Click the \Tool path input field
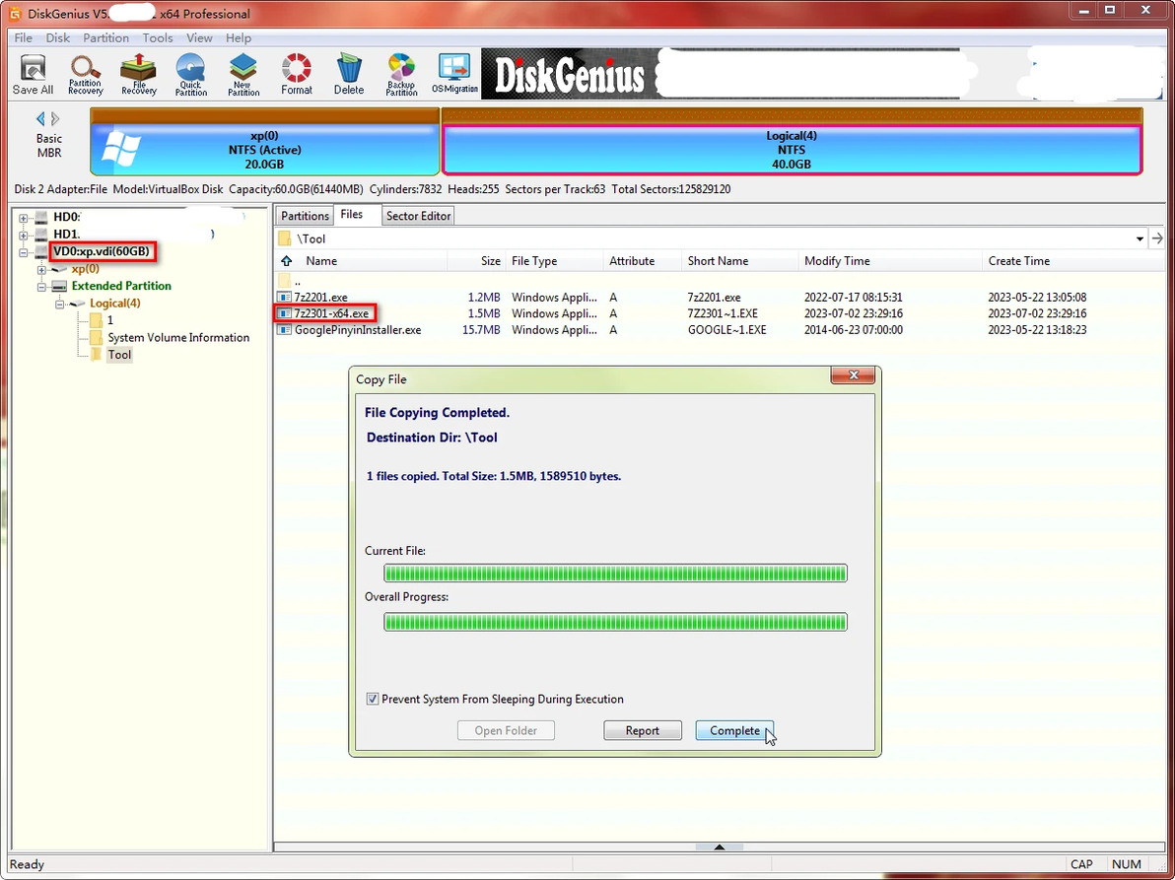This screenshot has width=1175, height=880. pos(712,238)
